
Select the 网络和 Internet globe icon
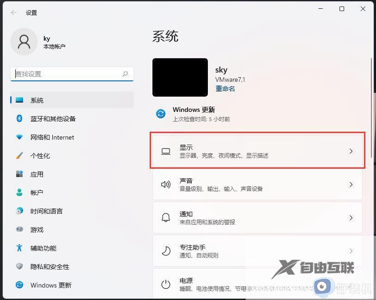tap(19, 137)
